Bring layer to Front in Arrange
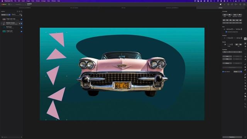This screenshot has width=247, height=139. (x=230, y=15)
